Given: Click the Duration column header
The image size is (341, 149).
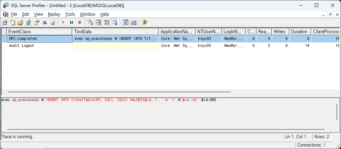Looking at the screenshot, I should coord(299,31).
